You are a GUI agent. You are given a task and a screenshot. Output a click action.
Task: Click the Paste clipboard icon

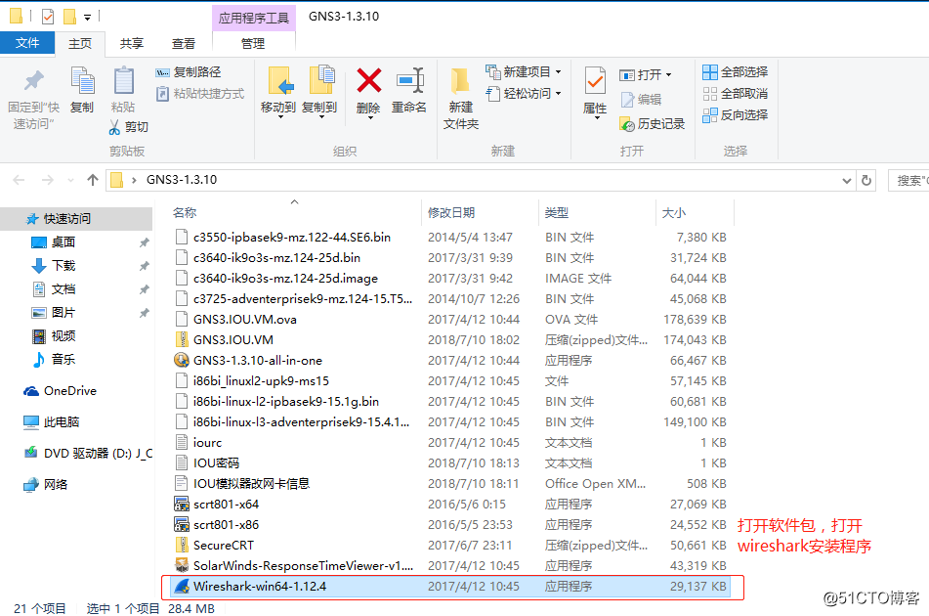pyautogui.click(x=123, y=80)
